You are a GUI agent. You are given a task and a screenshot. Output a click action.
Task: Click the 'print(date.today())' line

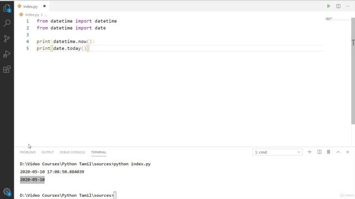63,48
